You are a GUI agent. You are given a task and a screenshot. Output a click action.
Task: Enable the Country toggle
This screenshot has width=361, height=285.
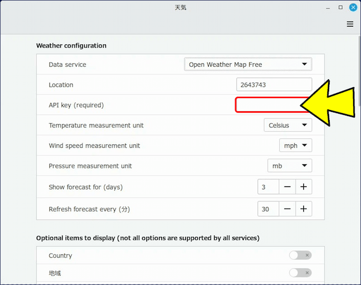pyautogui.click(x=300, y=255)
